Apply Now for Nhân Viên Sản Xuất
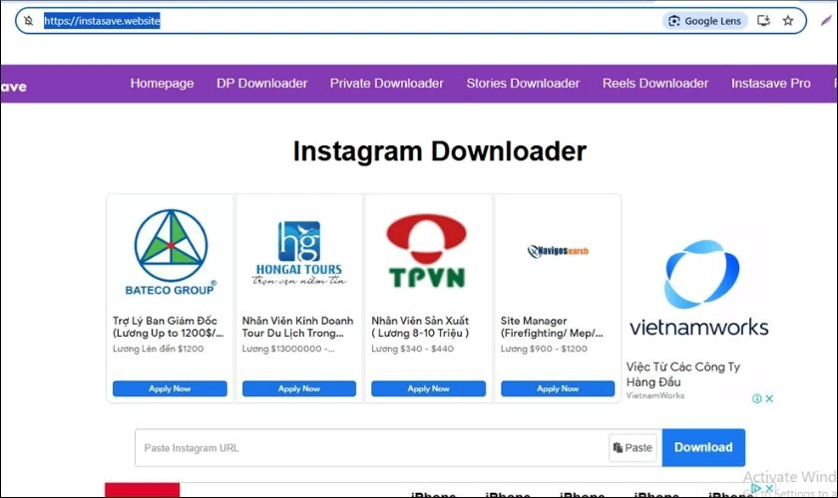Viewport: 838px width, 498px height. tap(428, 388)
